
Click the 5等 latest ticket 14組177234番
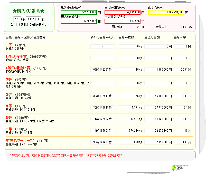coord(102,119)
